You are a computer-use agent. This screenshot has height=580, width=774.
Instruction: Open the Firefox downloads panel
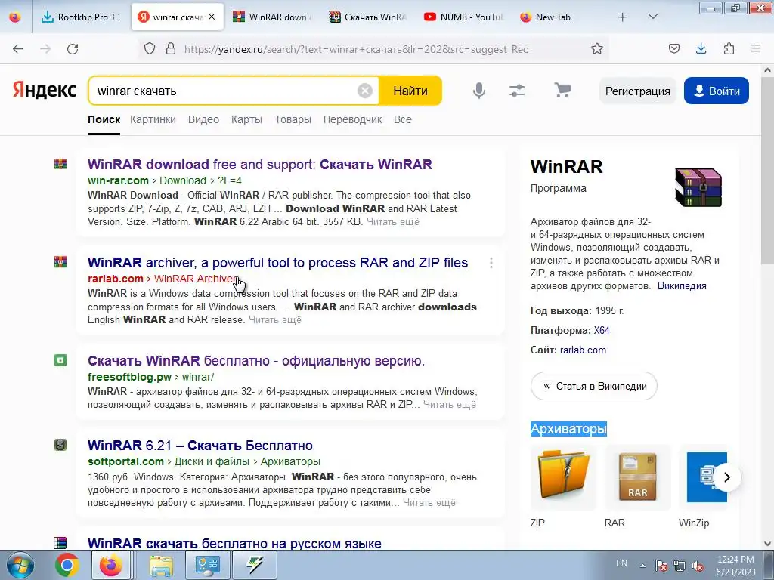701,49
